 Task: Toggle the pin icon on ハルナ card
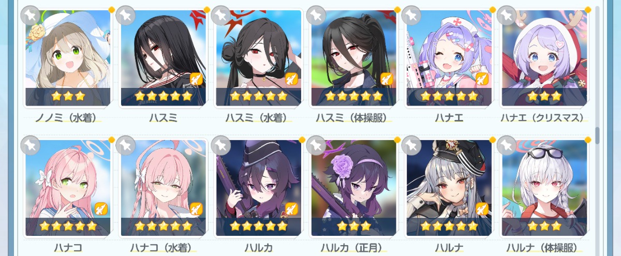coord(411,146)
